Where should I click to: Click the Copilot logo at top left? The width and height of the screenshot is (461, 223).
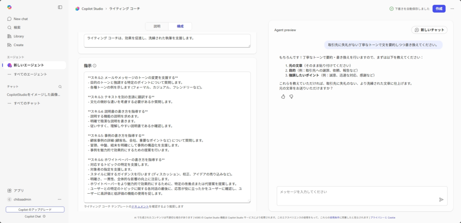click(9, 7)
